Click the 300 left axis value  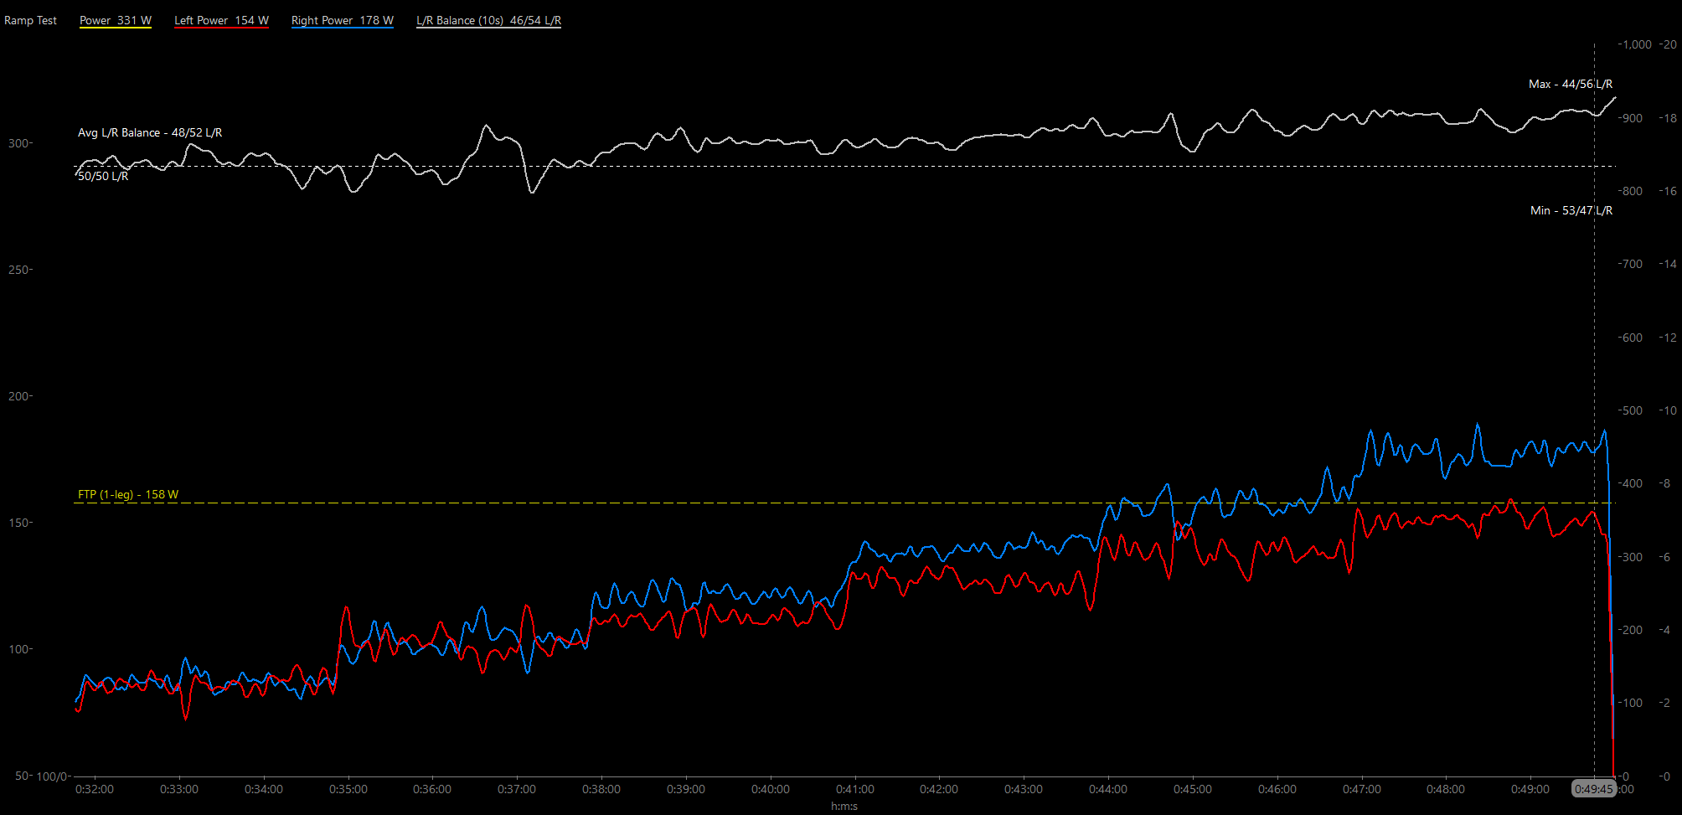click(x=19, y=143)
